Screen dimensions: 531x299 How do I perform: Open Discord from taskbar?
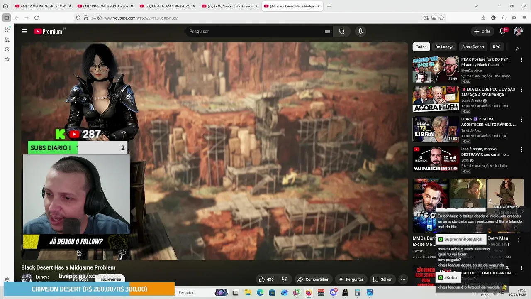coord(333,293)
